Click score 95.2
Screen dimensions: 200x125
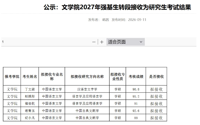coord(136,96)
